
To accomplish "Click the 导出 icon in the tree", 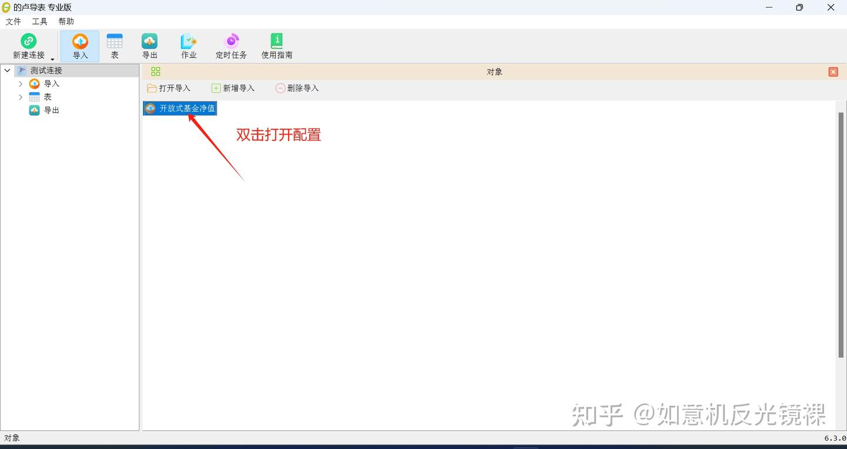I will tap(35, 110).
